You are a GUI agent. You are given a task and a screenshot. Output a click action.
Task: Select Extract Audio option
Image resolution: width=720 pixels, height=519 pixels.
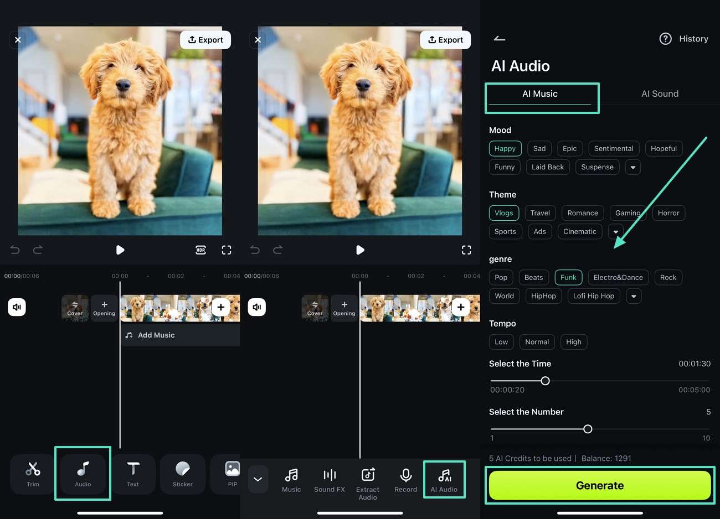(368, 484)
